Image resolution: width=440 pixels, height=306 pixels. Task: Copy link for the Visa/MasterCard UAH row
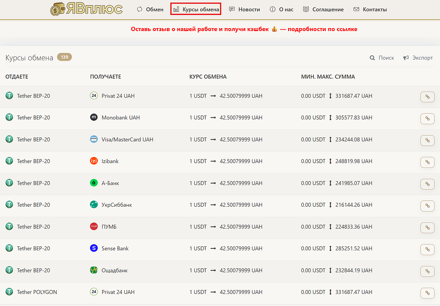click(x=427, y=140)
